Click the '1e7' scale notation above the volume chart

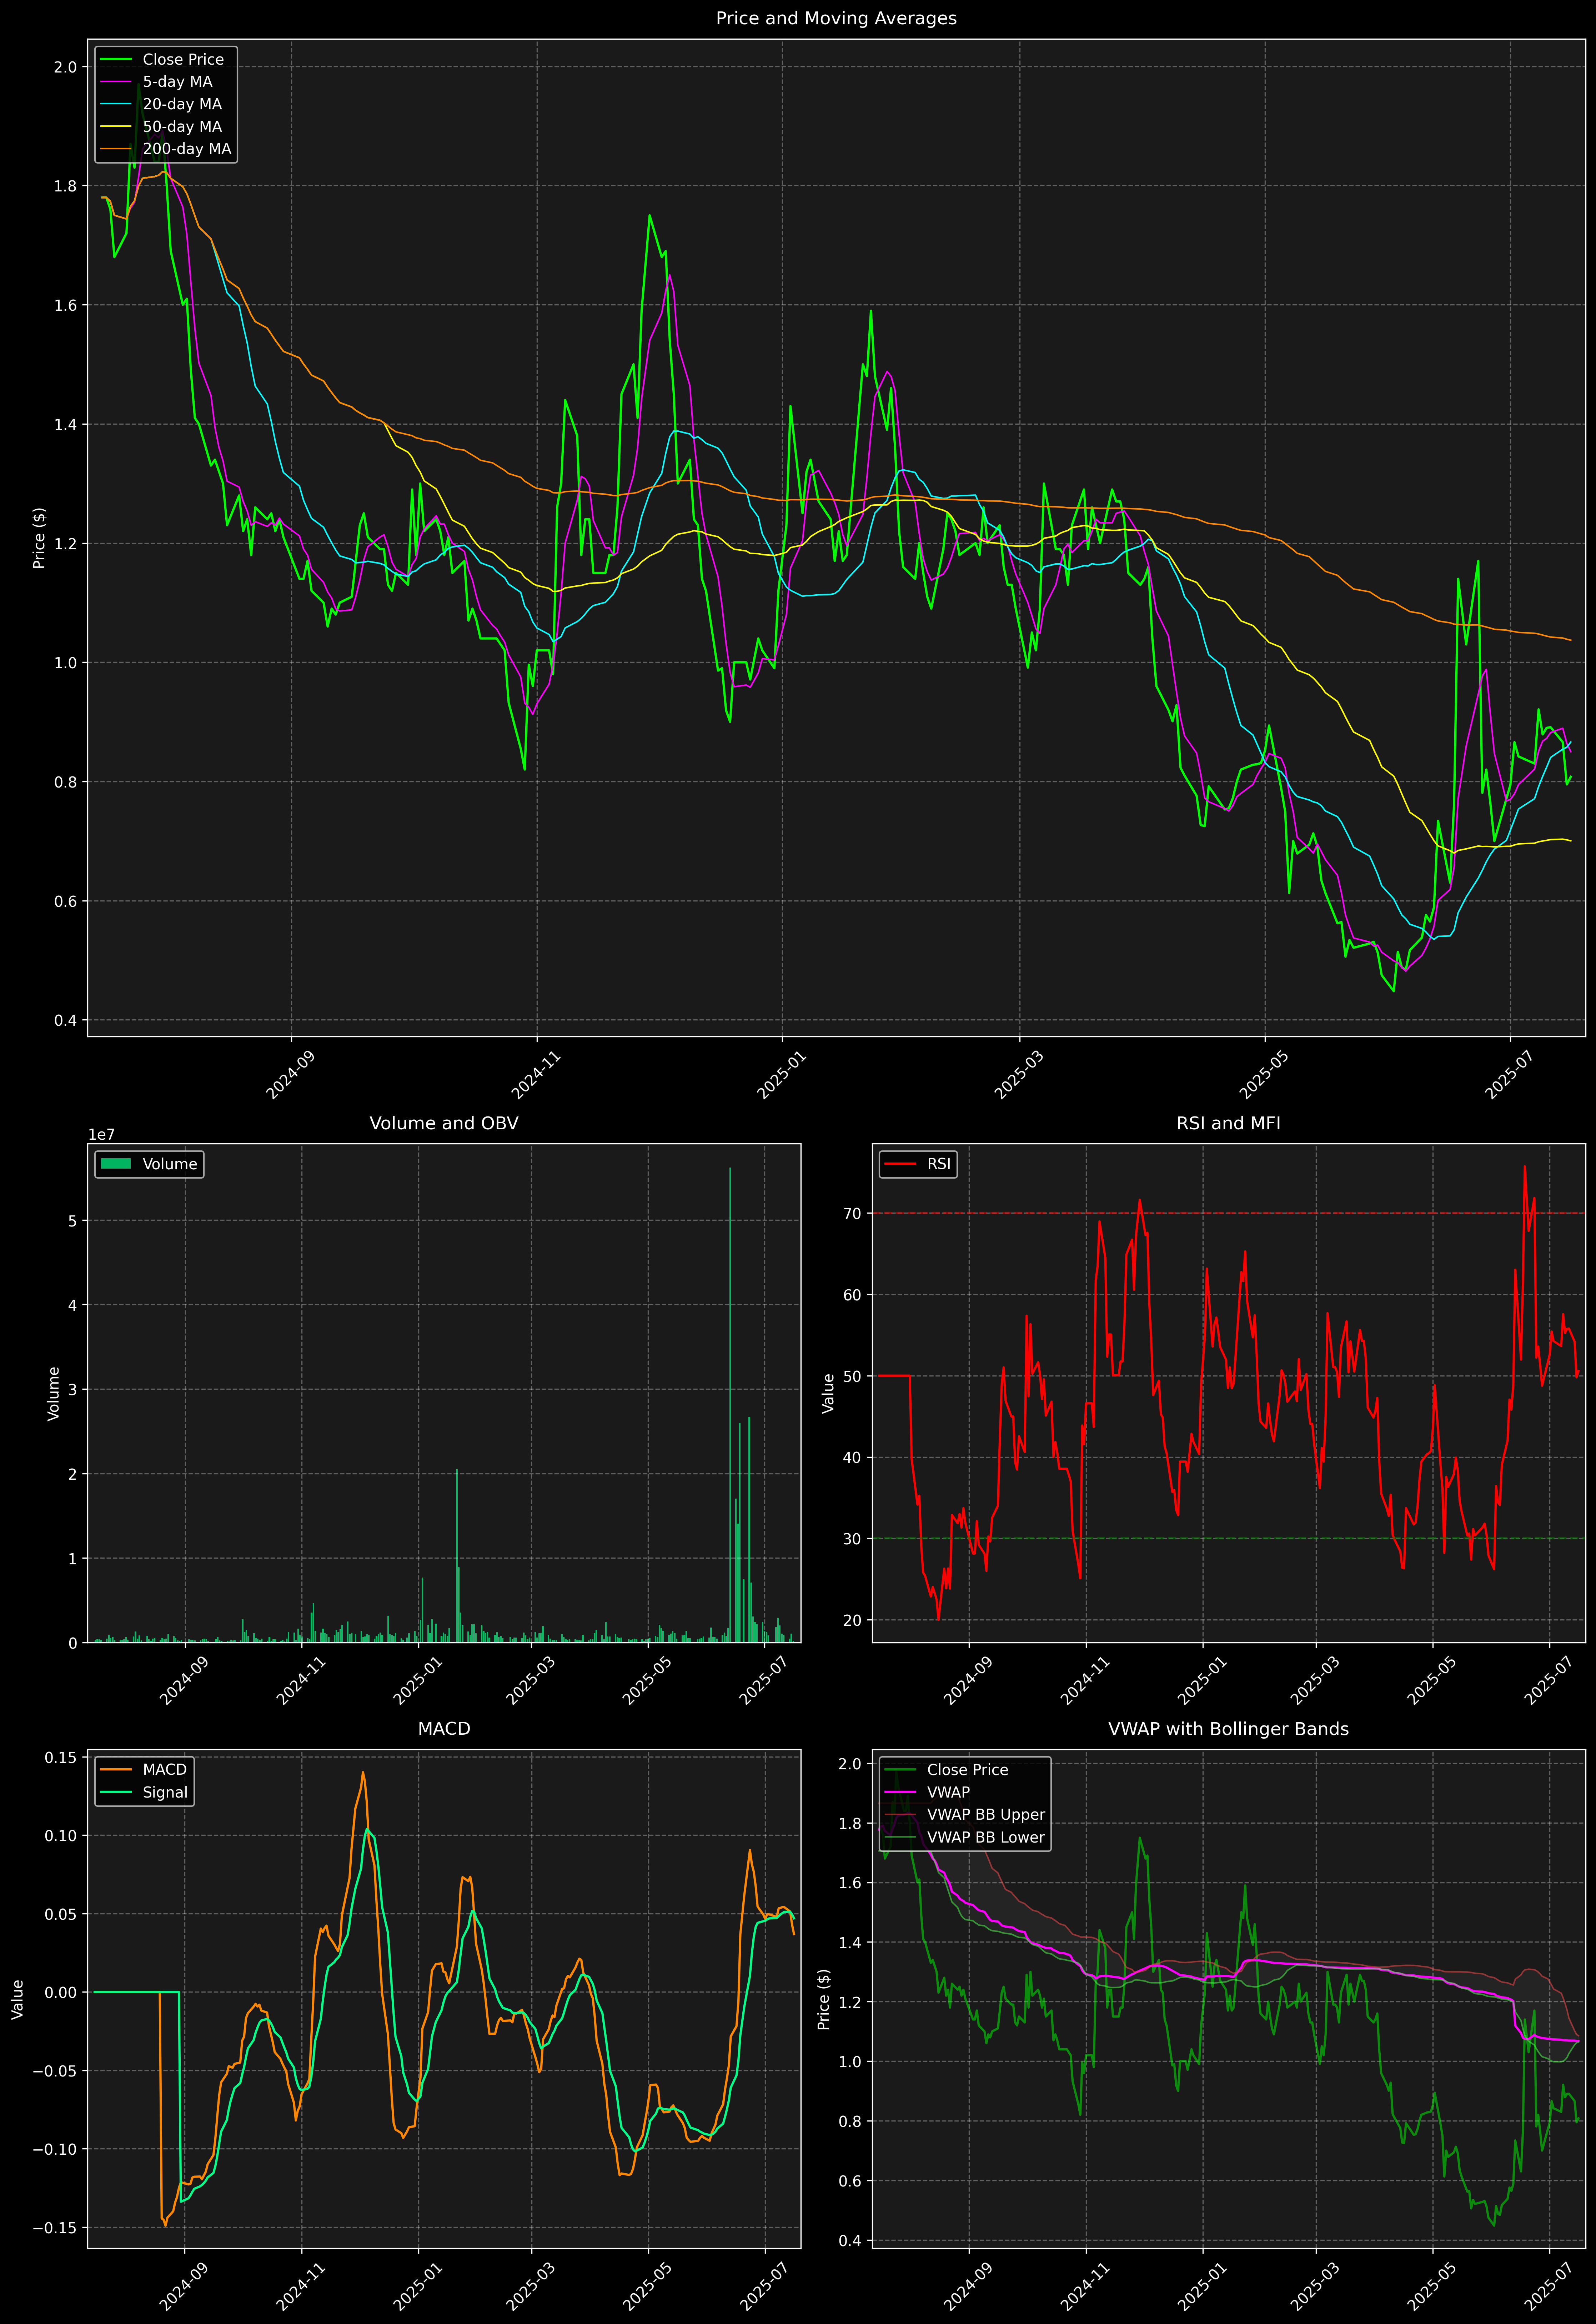click(x=102, y=1135)
